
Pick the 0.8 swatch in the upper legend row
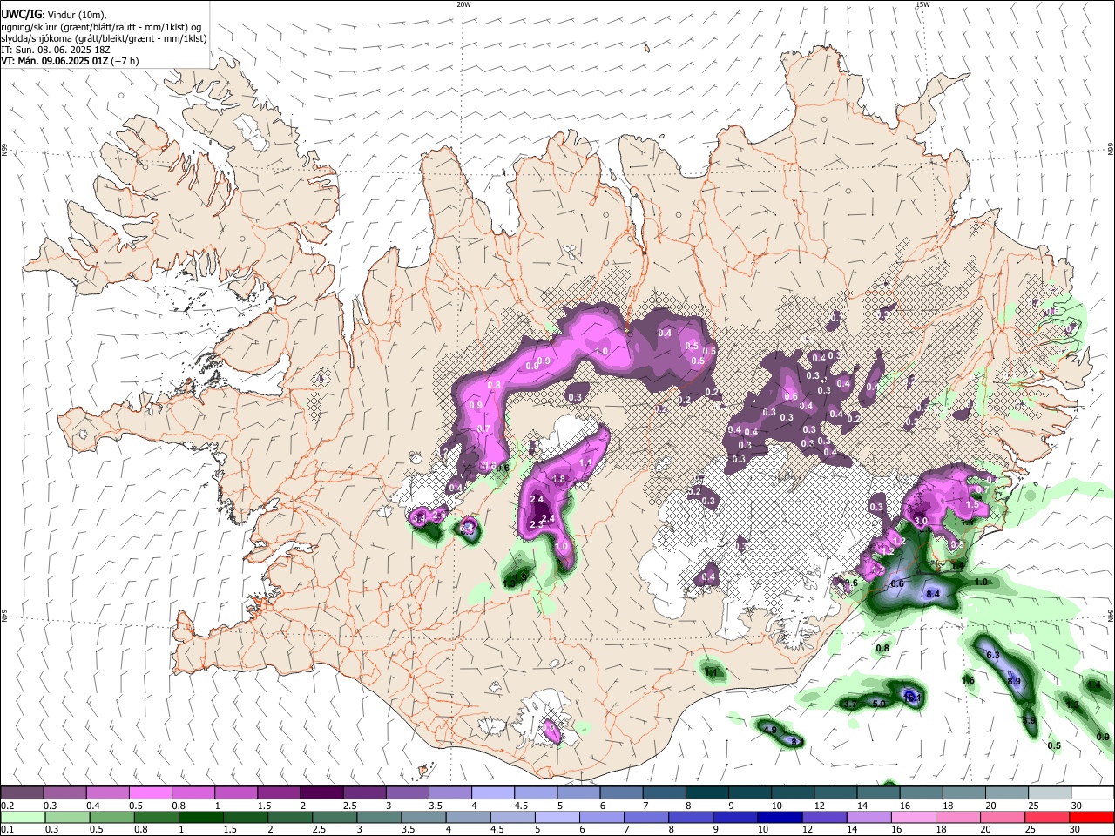coord(193,792)
